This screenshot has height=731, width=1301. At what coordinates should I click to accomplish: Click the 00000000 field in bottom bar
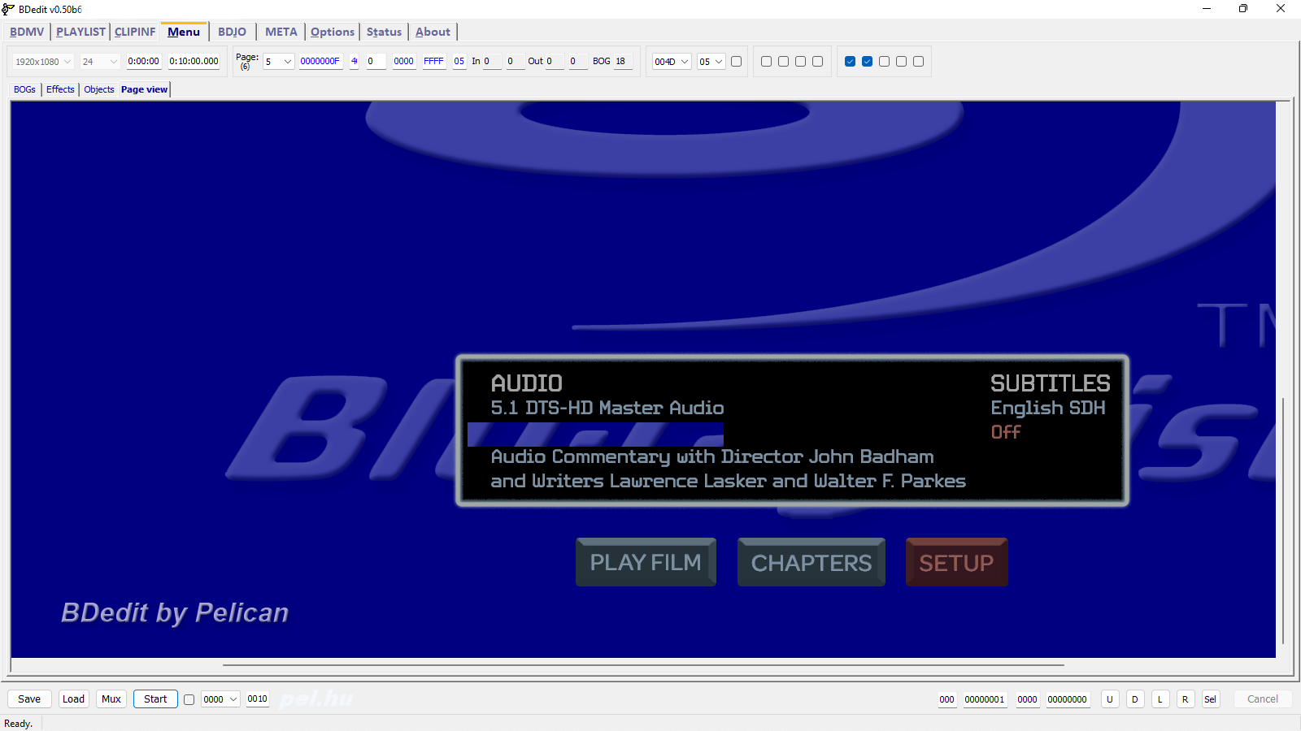tap(1068, 699)
